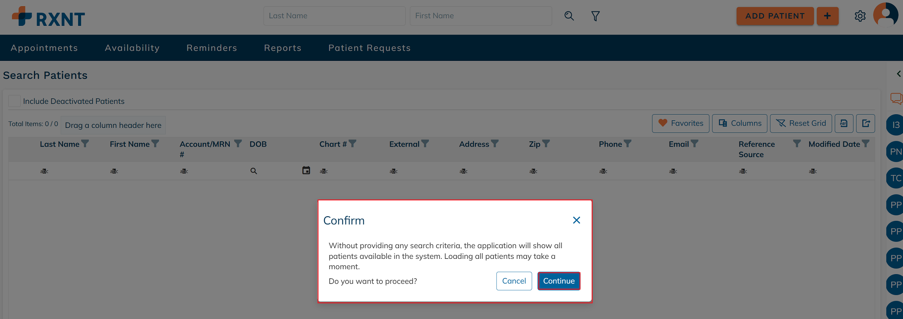Focus the Last Name search field
This screenshot has height=319, width=903.
tap(334, 16)
